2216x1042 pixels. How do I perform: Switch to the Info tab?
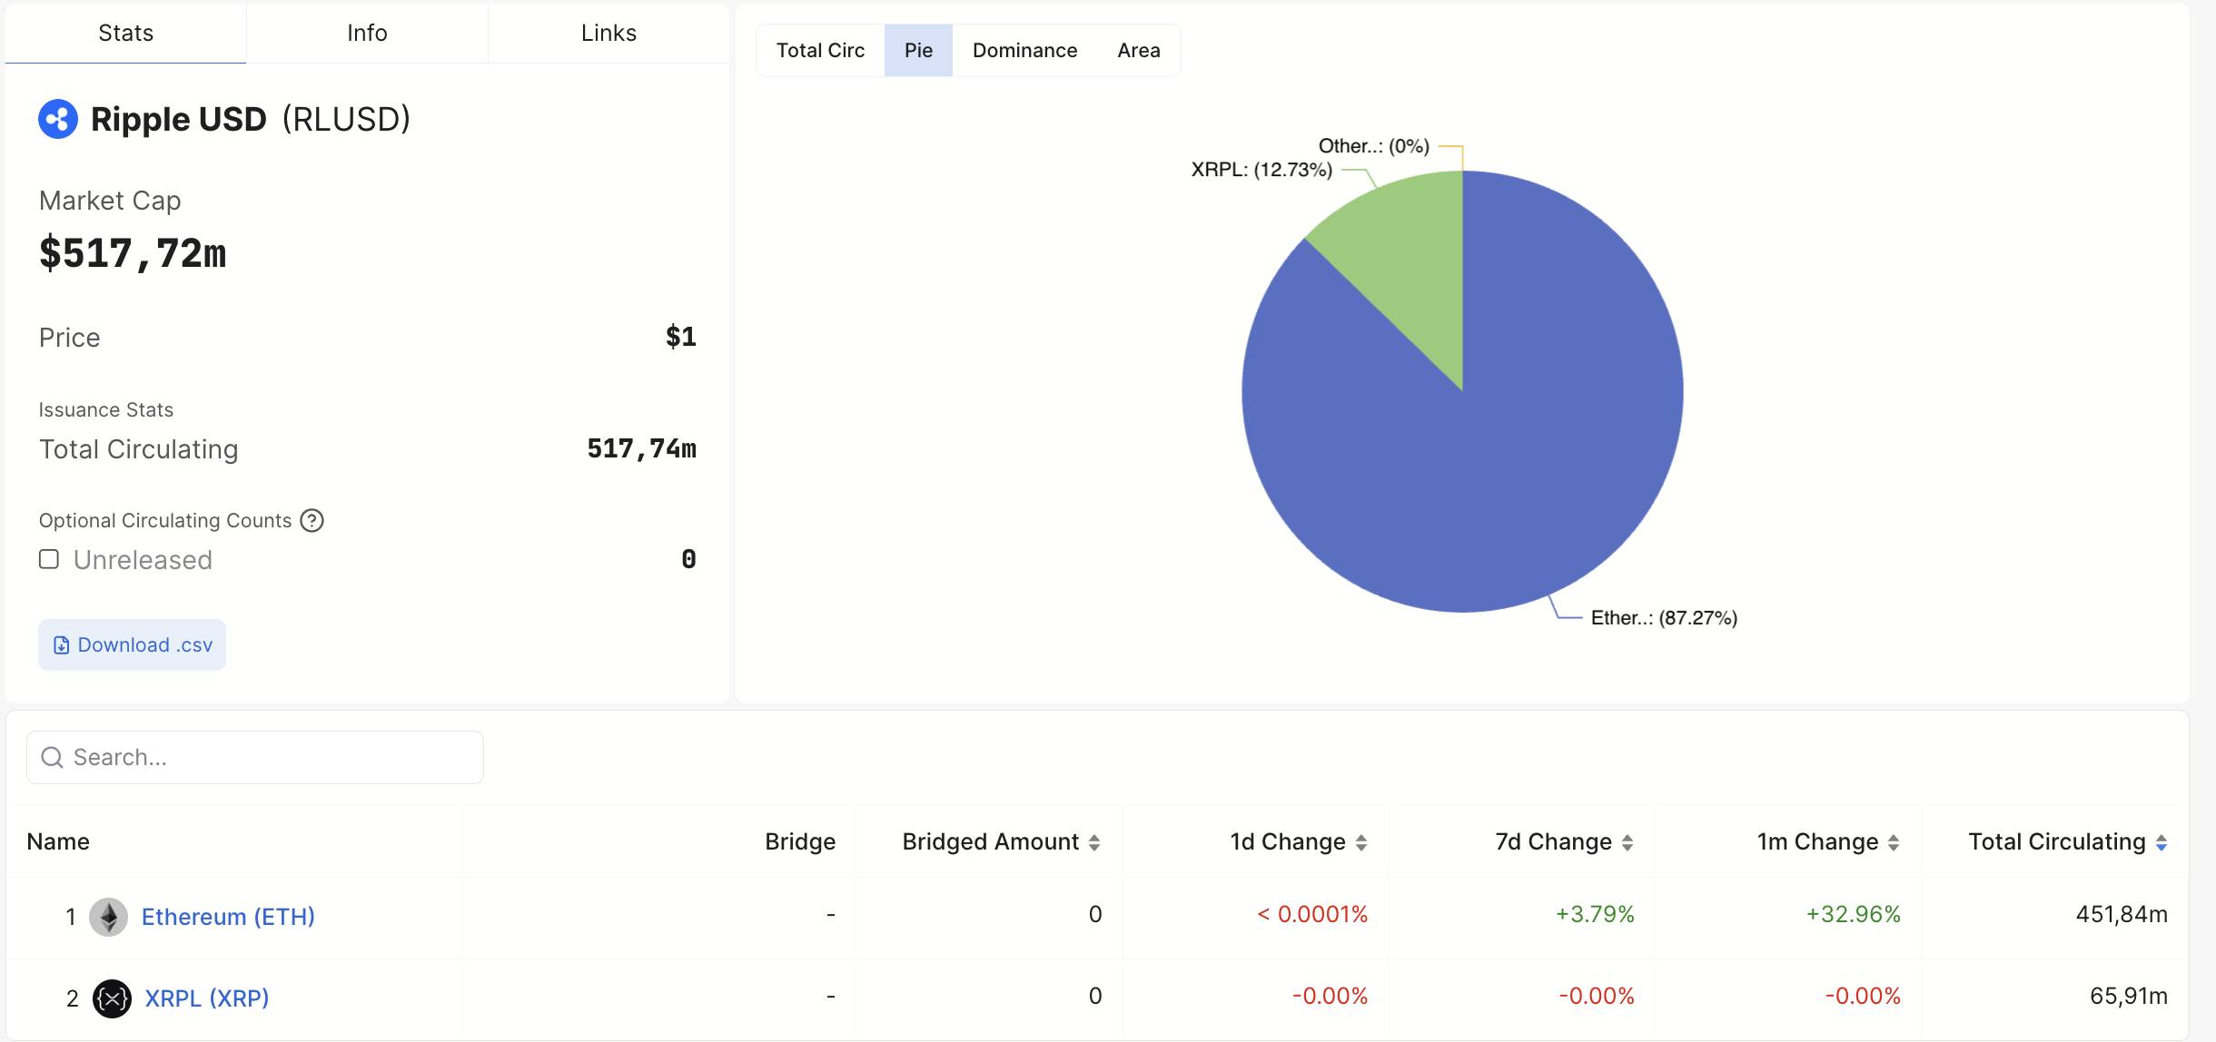point(367,33)
